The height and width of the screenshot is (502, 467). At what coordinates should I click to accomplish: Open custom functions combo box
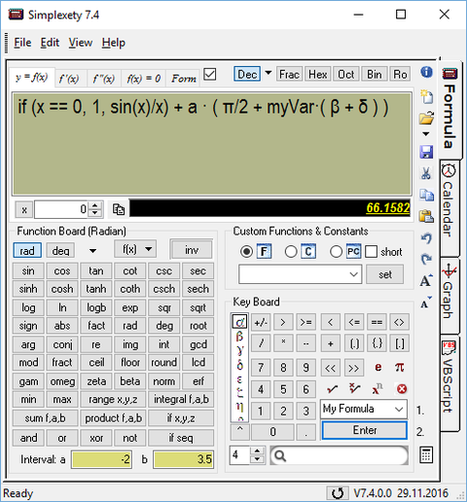(301, 274)
